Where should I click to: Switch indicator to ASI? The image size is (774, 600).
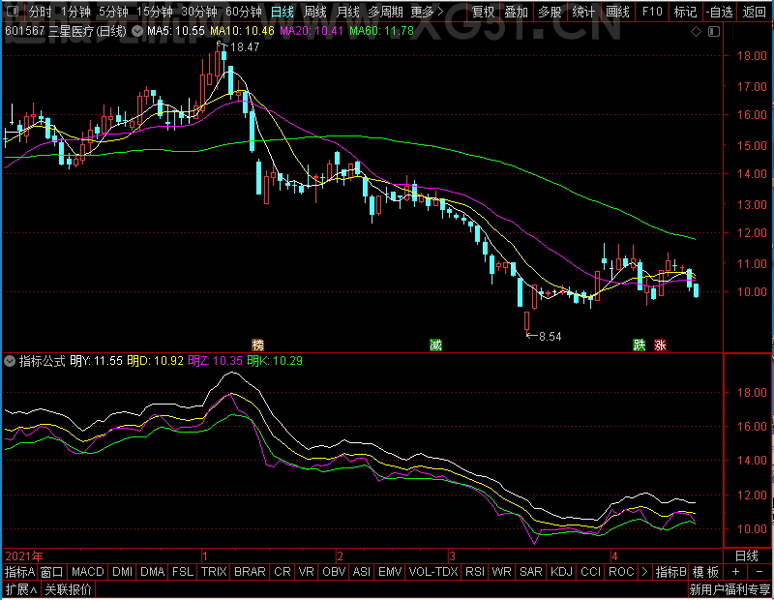[x=362, y=572]
